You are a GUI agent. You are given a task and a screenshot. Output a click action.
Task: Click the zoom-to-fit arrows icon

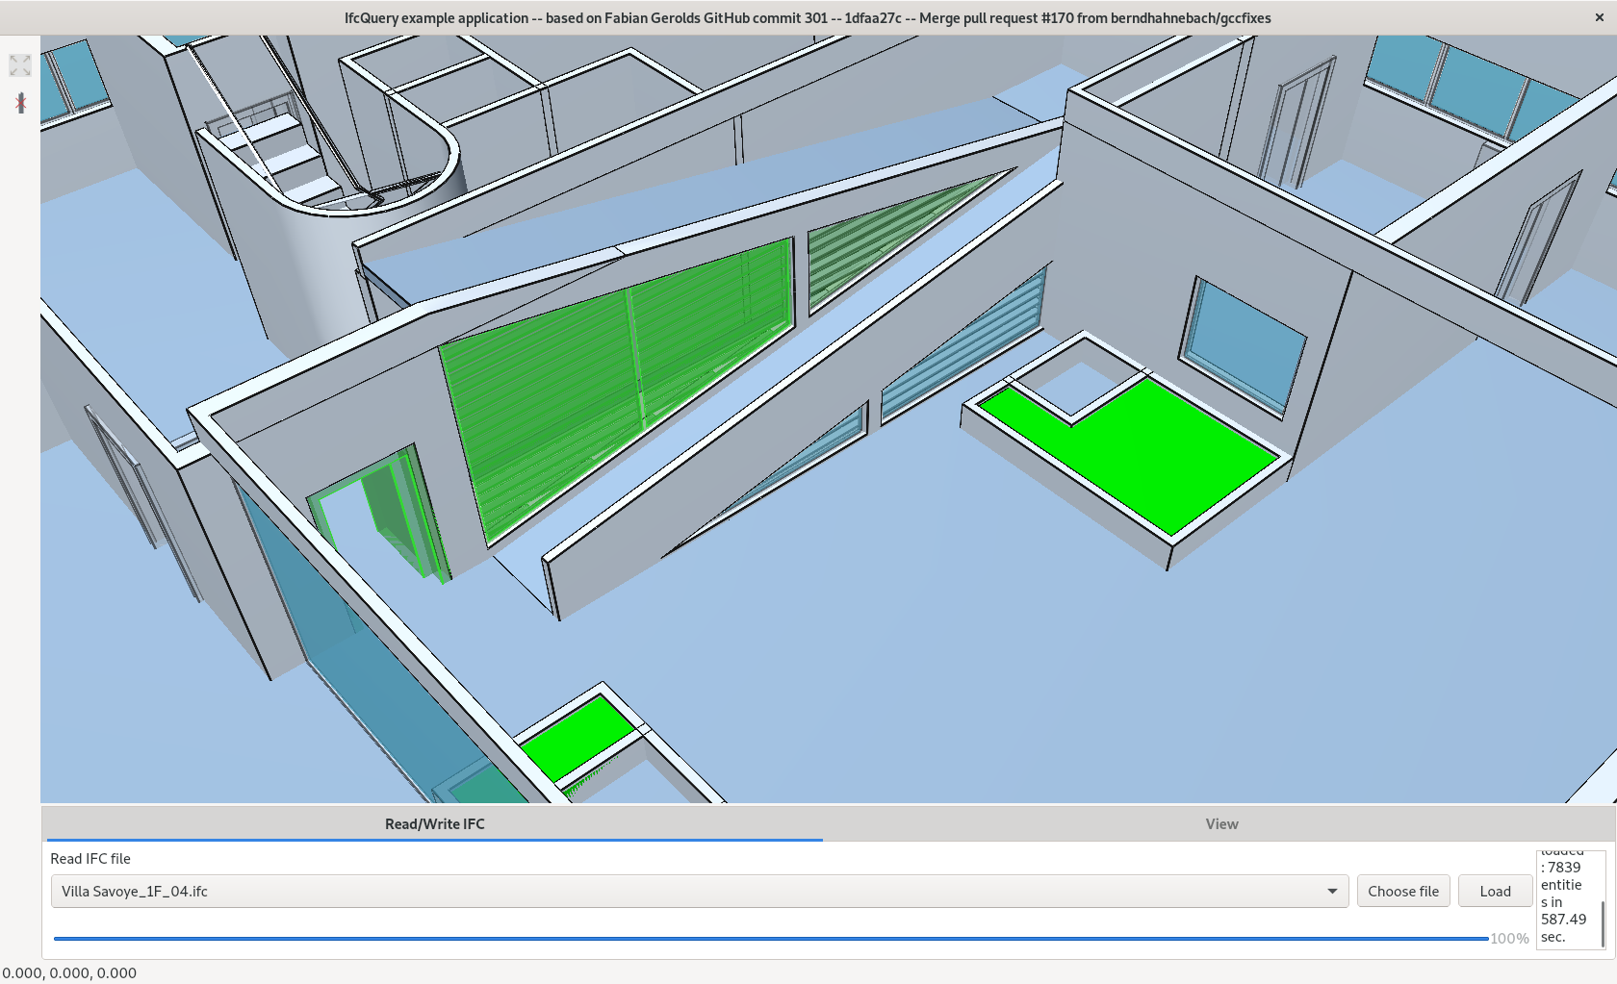[x=19, y=64]
